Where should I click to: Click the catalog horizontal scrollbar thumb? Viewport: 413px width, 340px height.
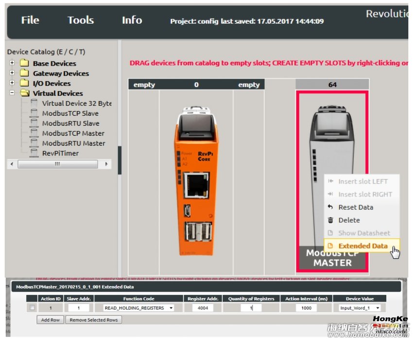[x=57, y=164]
